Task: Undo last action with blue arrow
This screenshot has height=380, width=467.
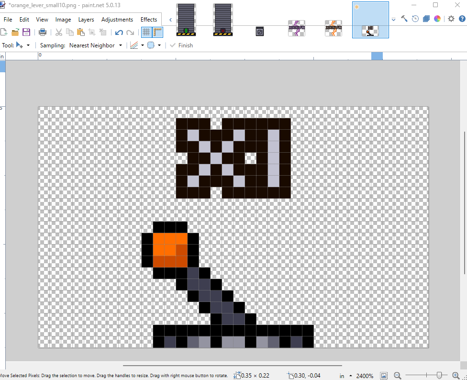Action: (x=119, y=33)
